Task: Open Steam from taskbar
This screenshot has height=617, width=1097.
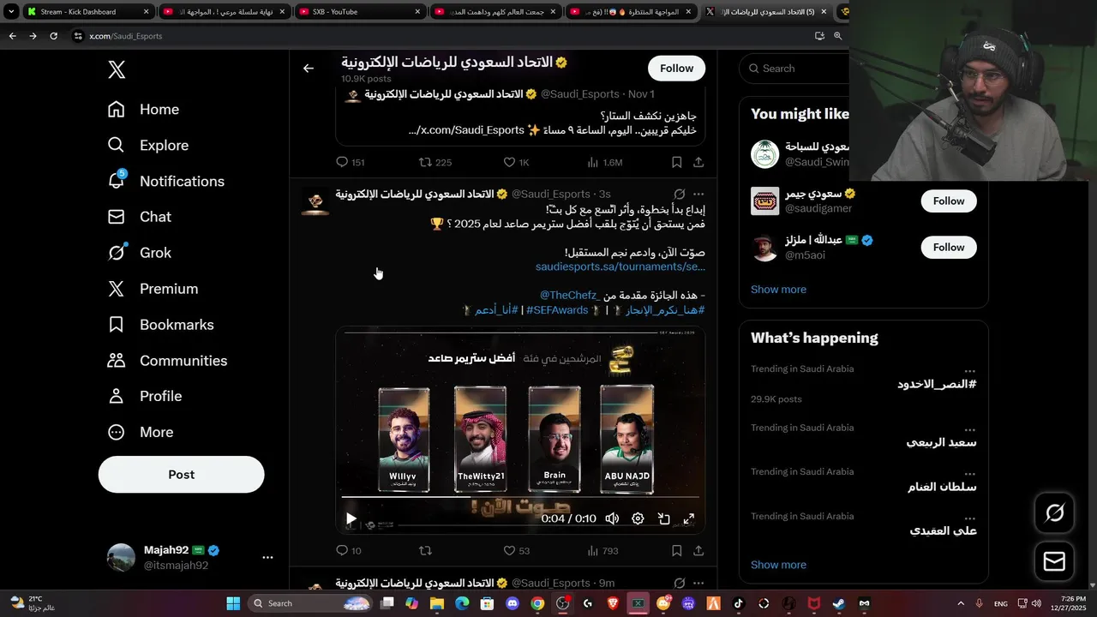Action: [x=839, y=603]
